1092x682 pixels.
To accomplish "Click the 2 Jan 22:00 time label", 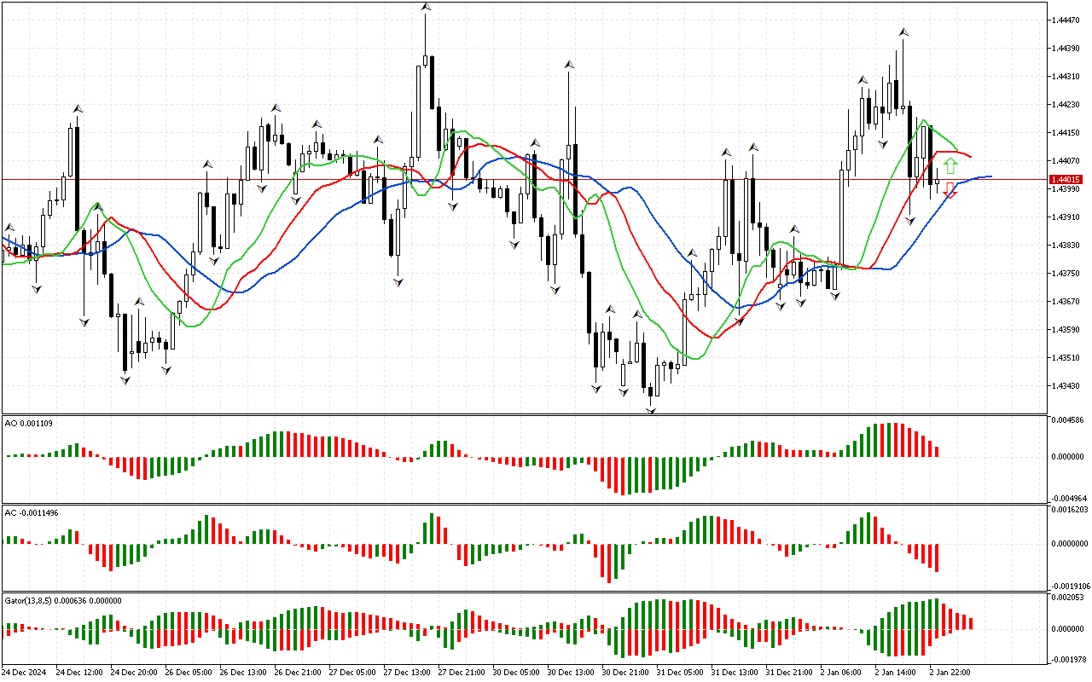I will 951,672.
